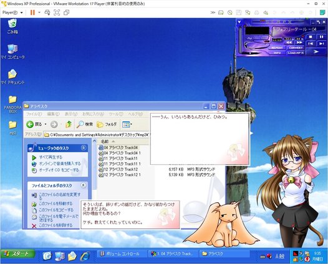Open the dropdown arrow next to 戻る

[46, 124]
